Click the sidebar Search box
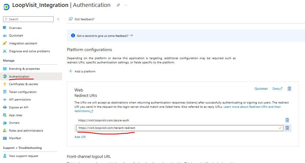The height and width of the screenshot is (163, 305). pos(28,19)
